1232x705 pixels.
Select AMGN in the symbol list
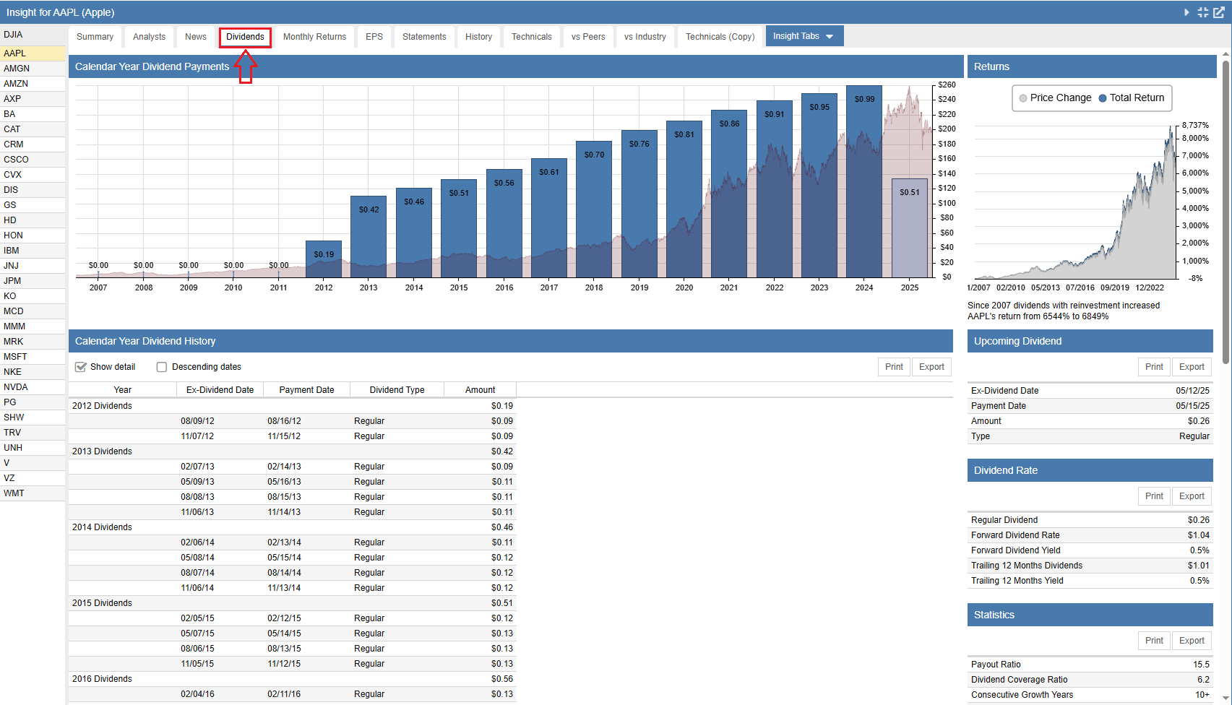point(33,69)
